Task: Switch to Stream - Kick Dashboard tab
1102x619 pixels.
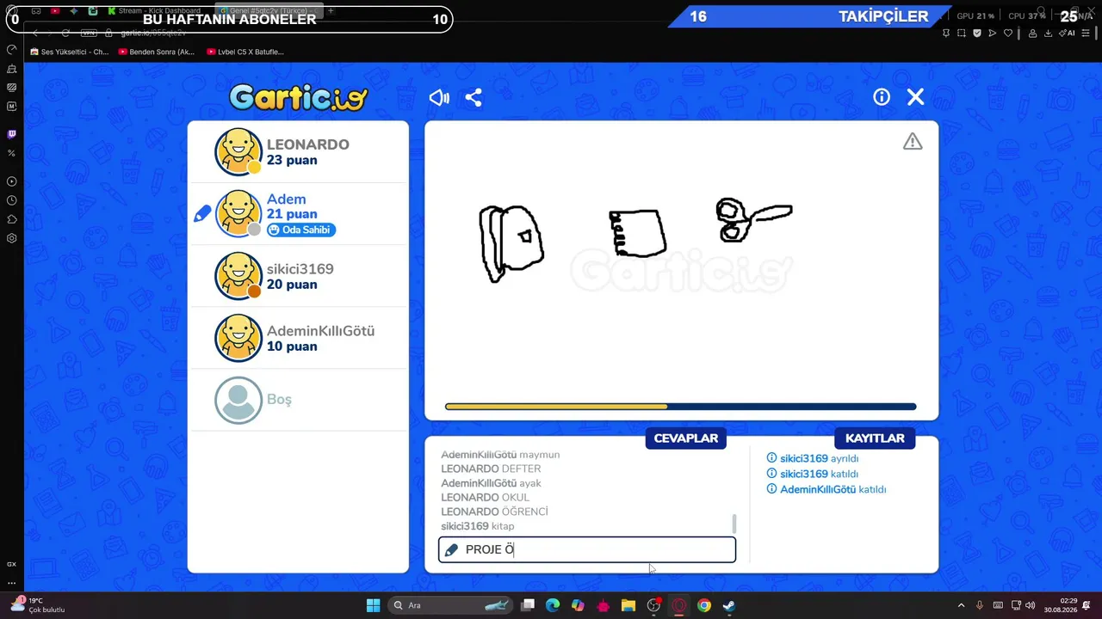Action: point(155,11)
